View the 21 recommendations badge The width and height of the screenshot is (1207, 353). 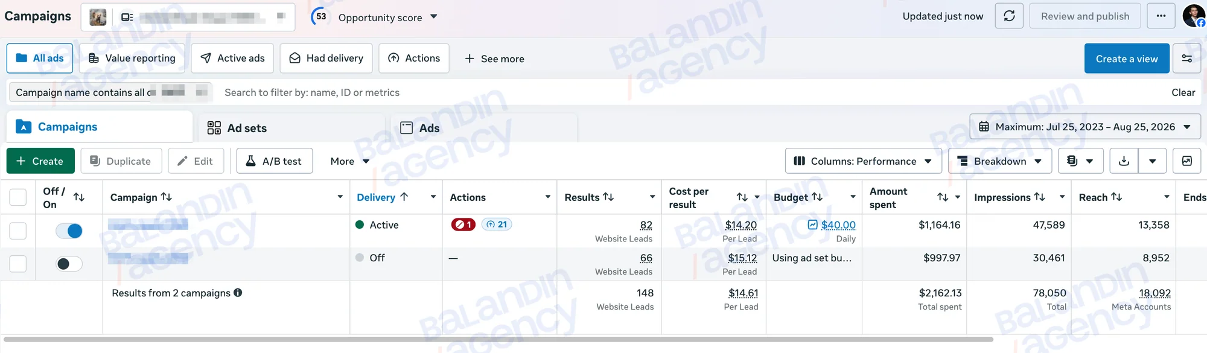(x=497, y=224)
